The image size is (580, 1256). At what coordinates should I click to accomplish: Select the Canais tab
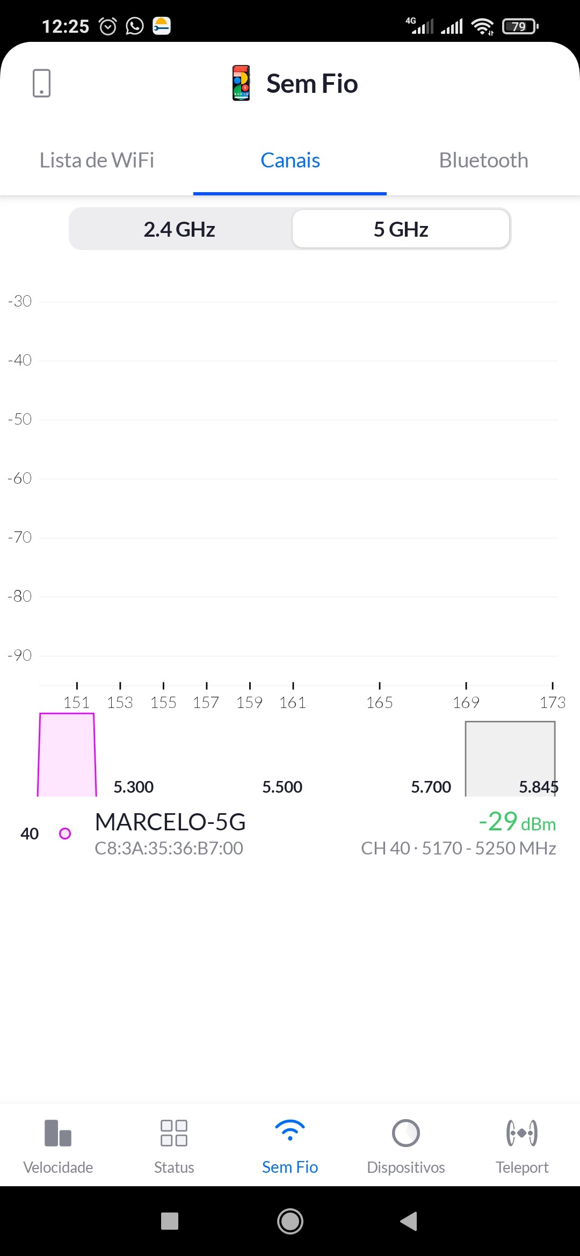tap(290, 160)
